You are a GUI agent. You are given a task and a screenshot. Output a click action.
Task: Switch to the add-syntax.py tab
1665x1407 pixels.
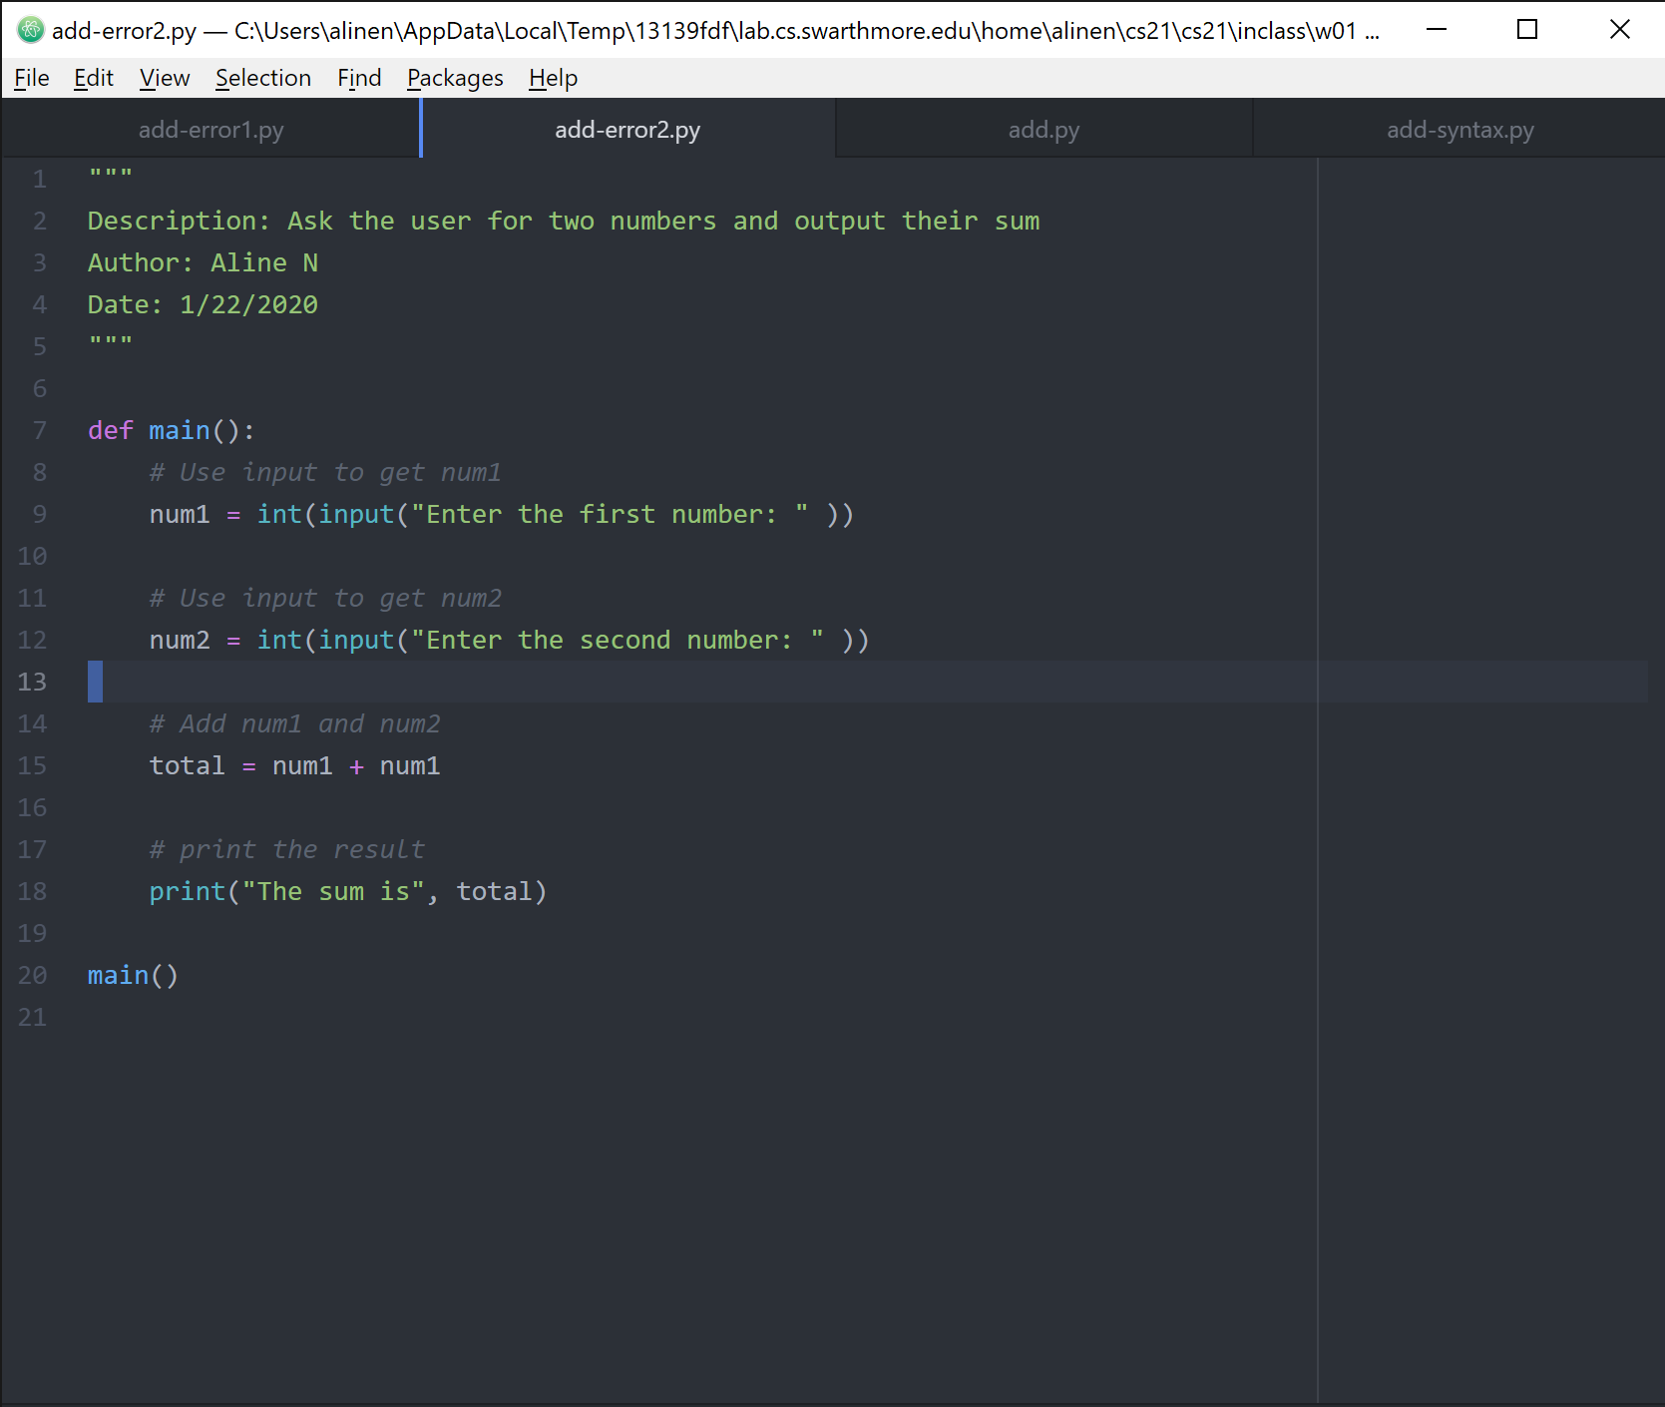1459,130
